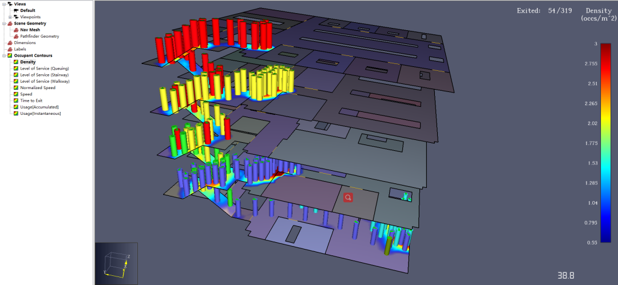Click the icon beside Pathfinder Geometry

(16, 36)
